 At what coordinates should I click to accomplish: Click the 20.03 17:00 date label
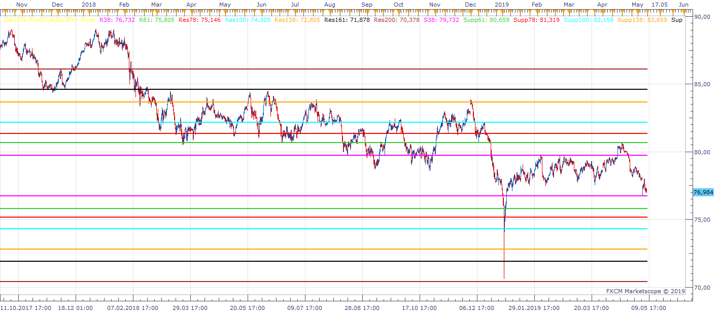591,307
